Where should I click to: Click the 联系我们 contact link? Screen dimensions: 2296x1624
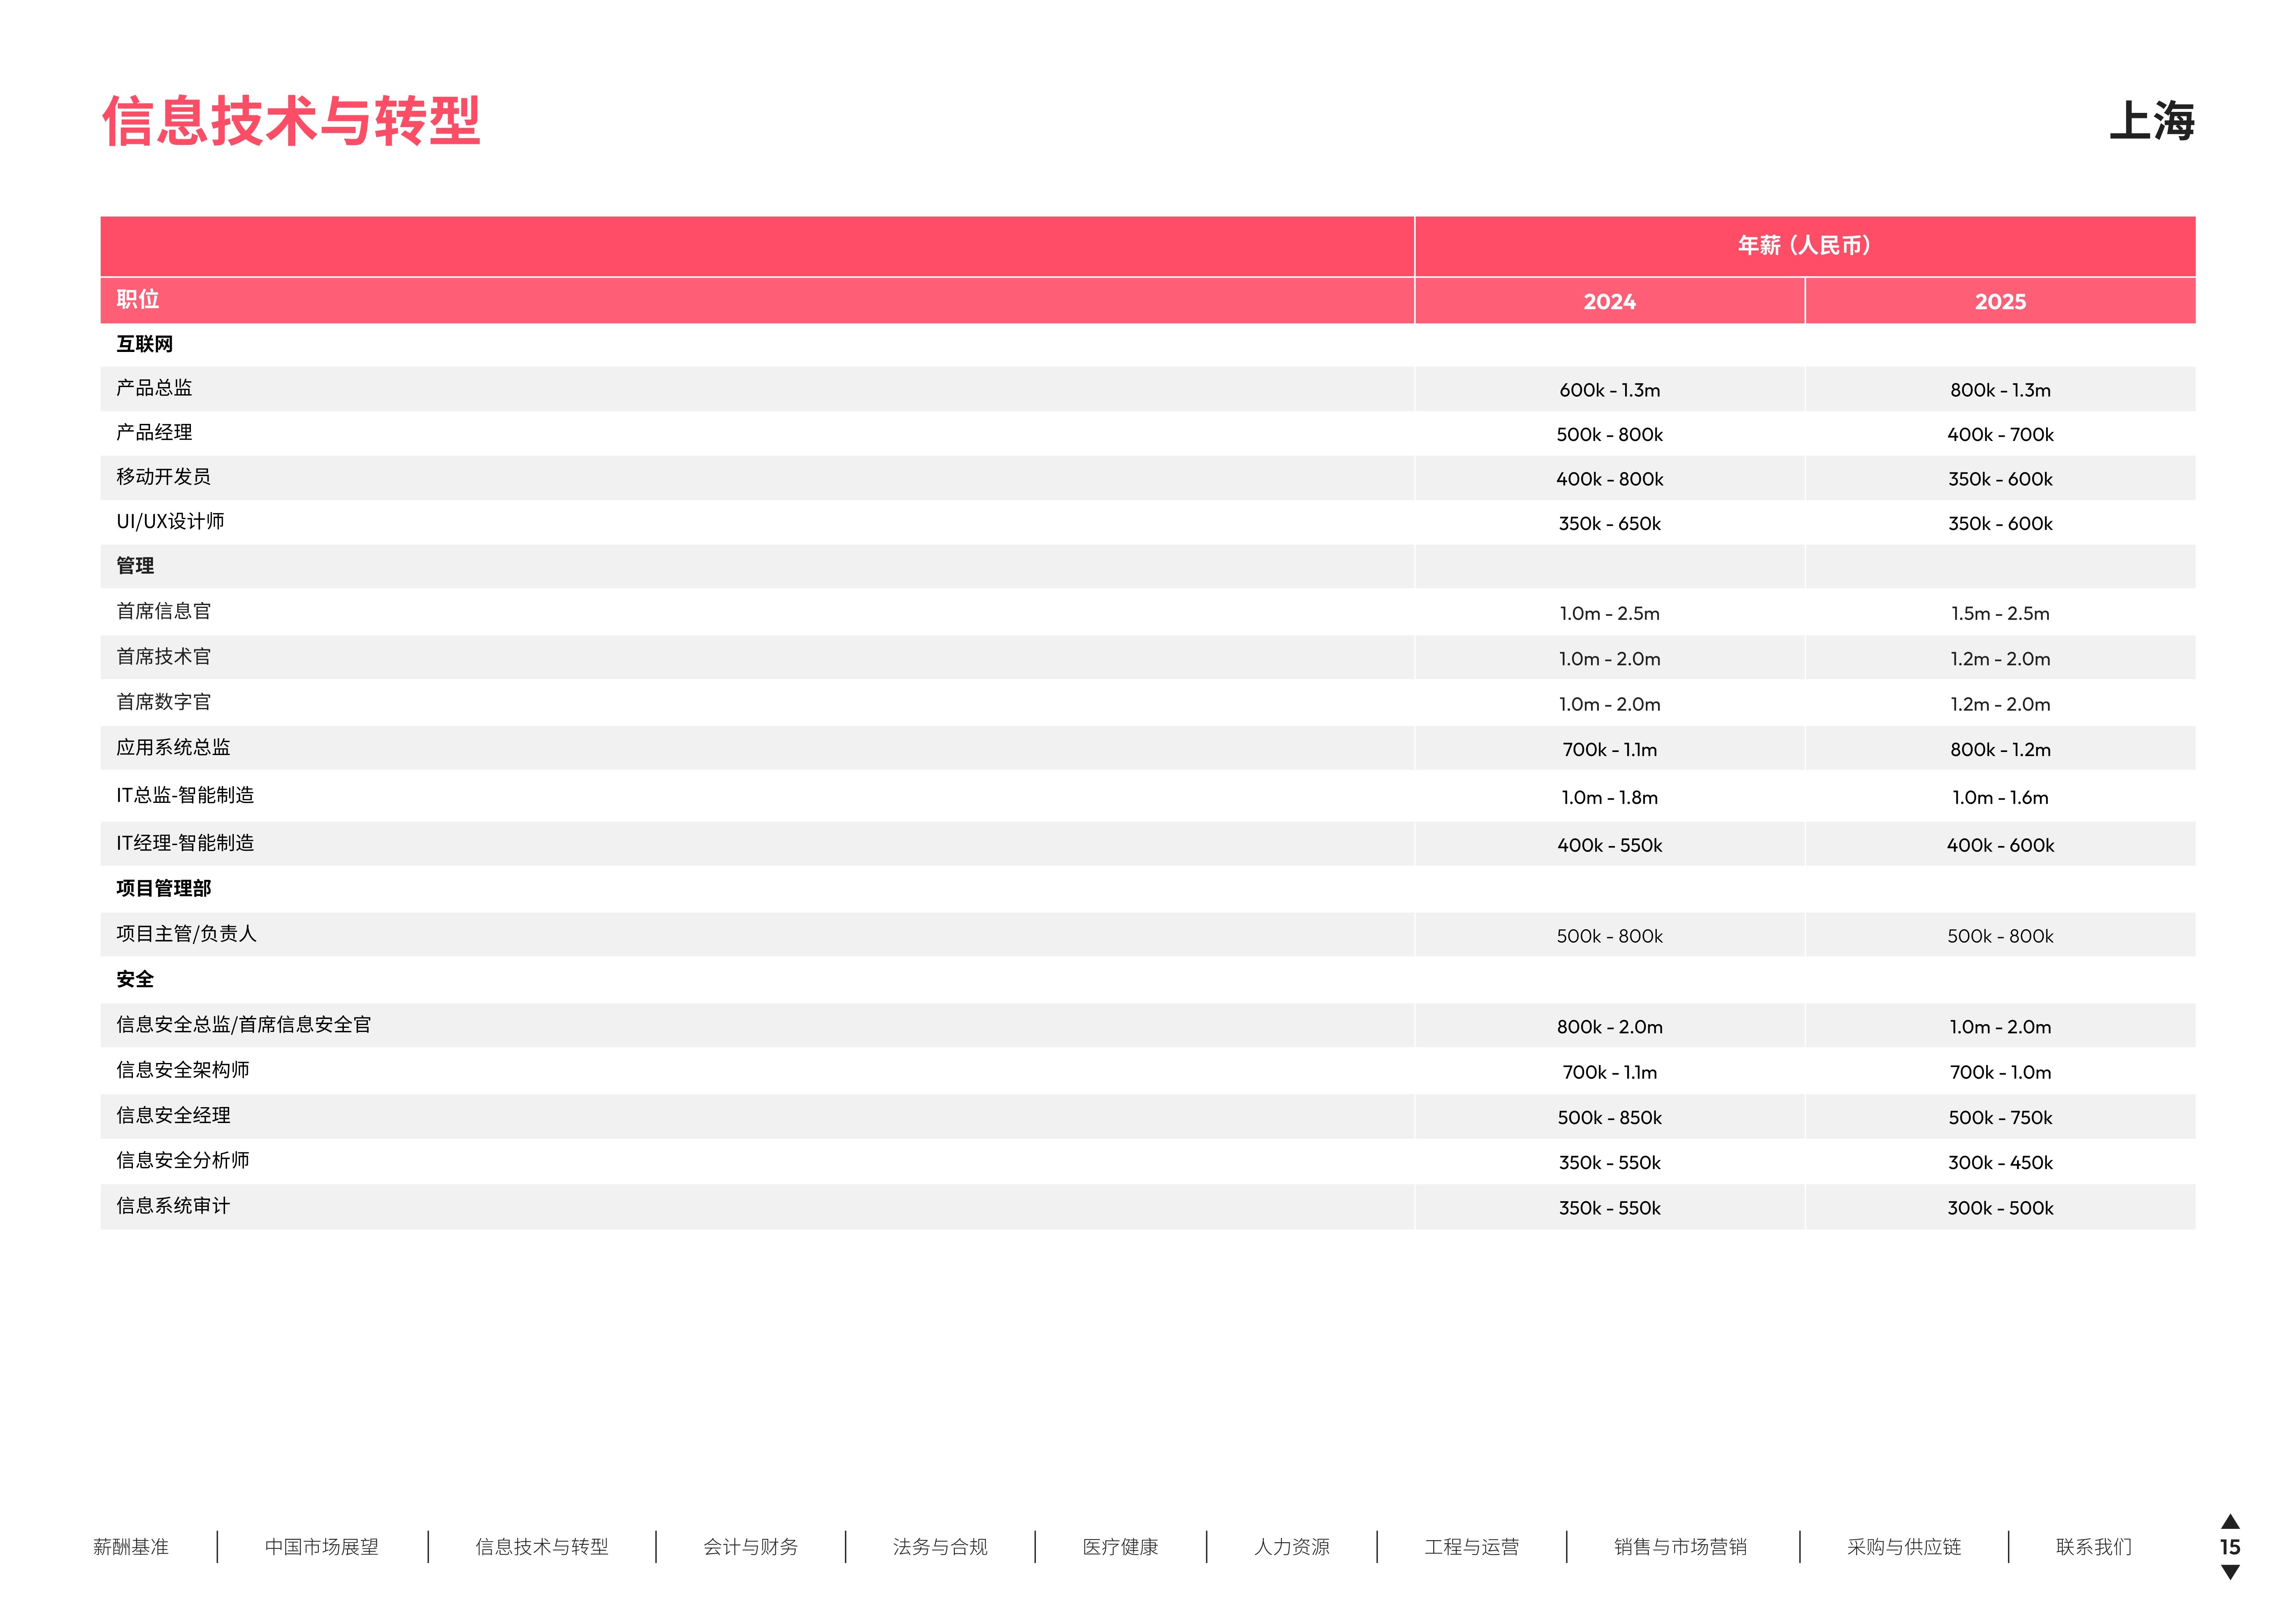click(2093, 1547)
